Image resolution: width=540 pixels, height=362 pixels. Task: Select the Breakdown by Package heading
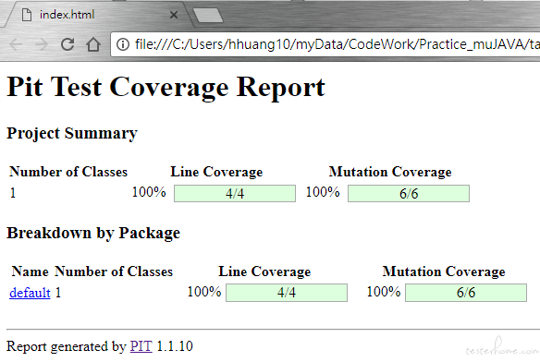tap(93, 233)
